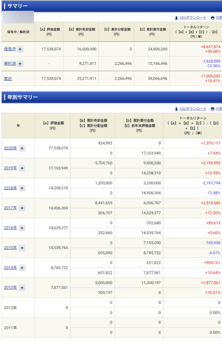Expand the 解約済 row with plus button
The width and height of the screenshot is (222, 341).
pyautogui.click(x=20, y=64)
